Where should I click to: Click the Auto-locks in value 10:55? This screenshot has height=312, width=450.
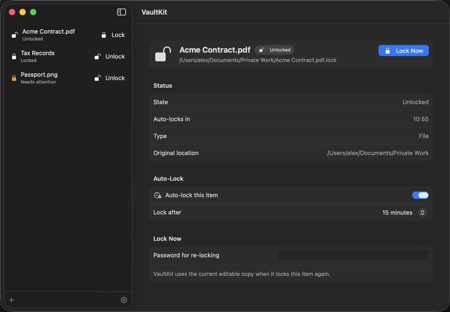tap(421, 119)
